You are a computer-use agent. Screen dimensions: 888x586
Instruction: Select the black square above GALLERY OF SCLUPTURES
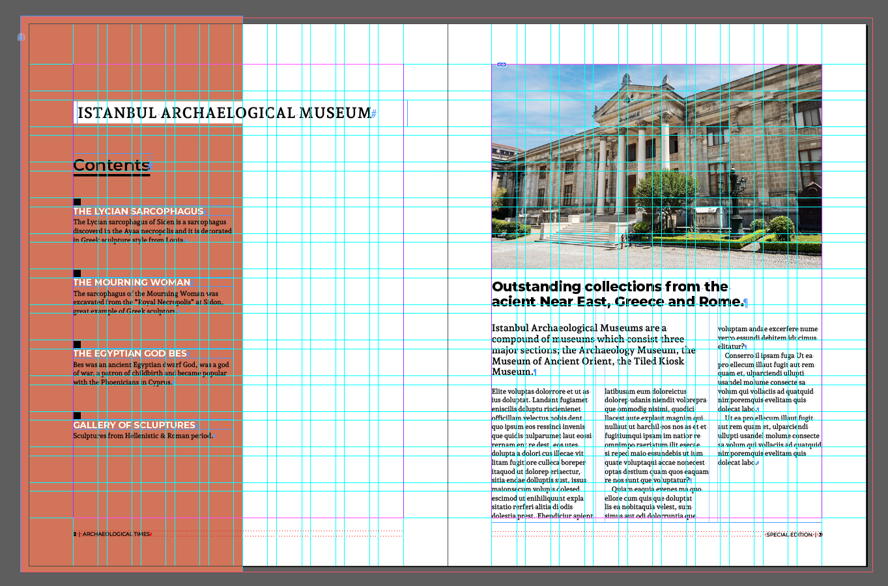point(77,415)
